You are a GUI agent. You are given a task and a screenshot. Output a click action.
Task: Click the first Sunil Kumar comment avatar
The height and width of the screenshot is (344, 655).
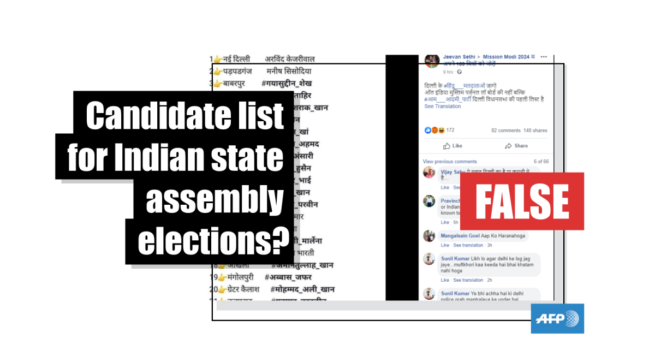[429, 259]
